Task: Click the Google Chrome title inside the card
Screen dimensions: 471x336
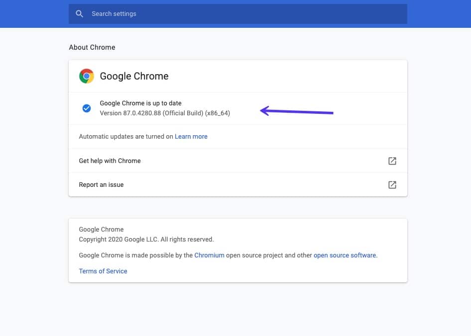Action: [134, 76]
